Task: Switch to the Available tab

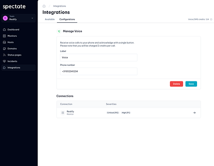Action: 50,19
